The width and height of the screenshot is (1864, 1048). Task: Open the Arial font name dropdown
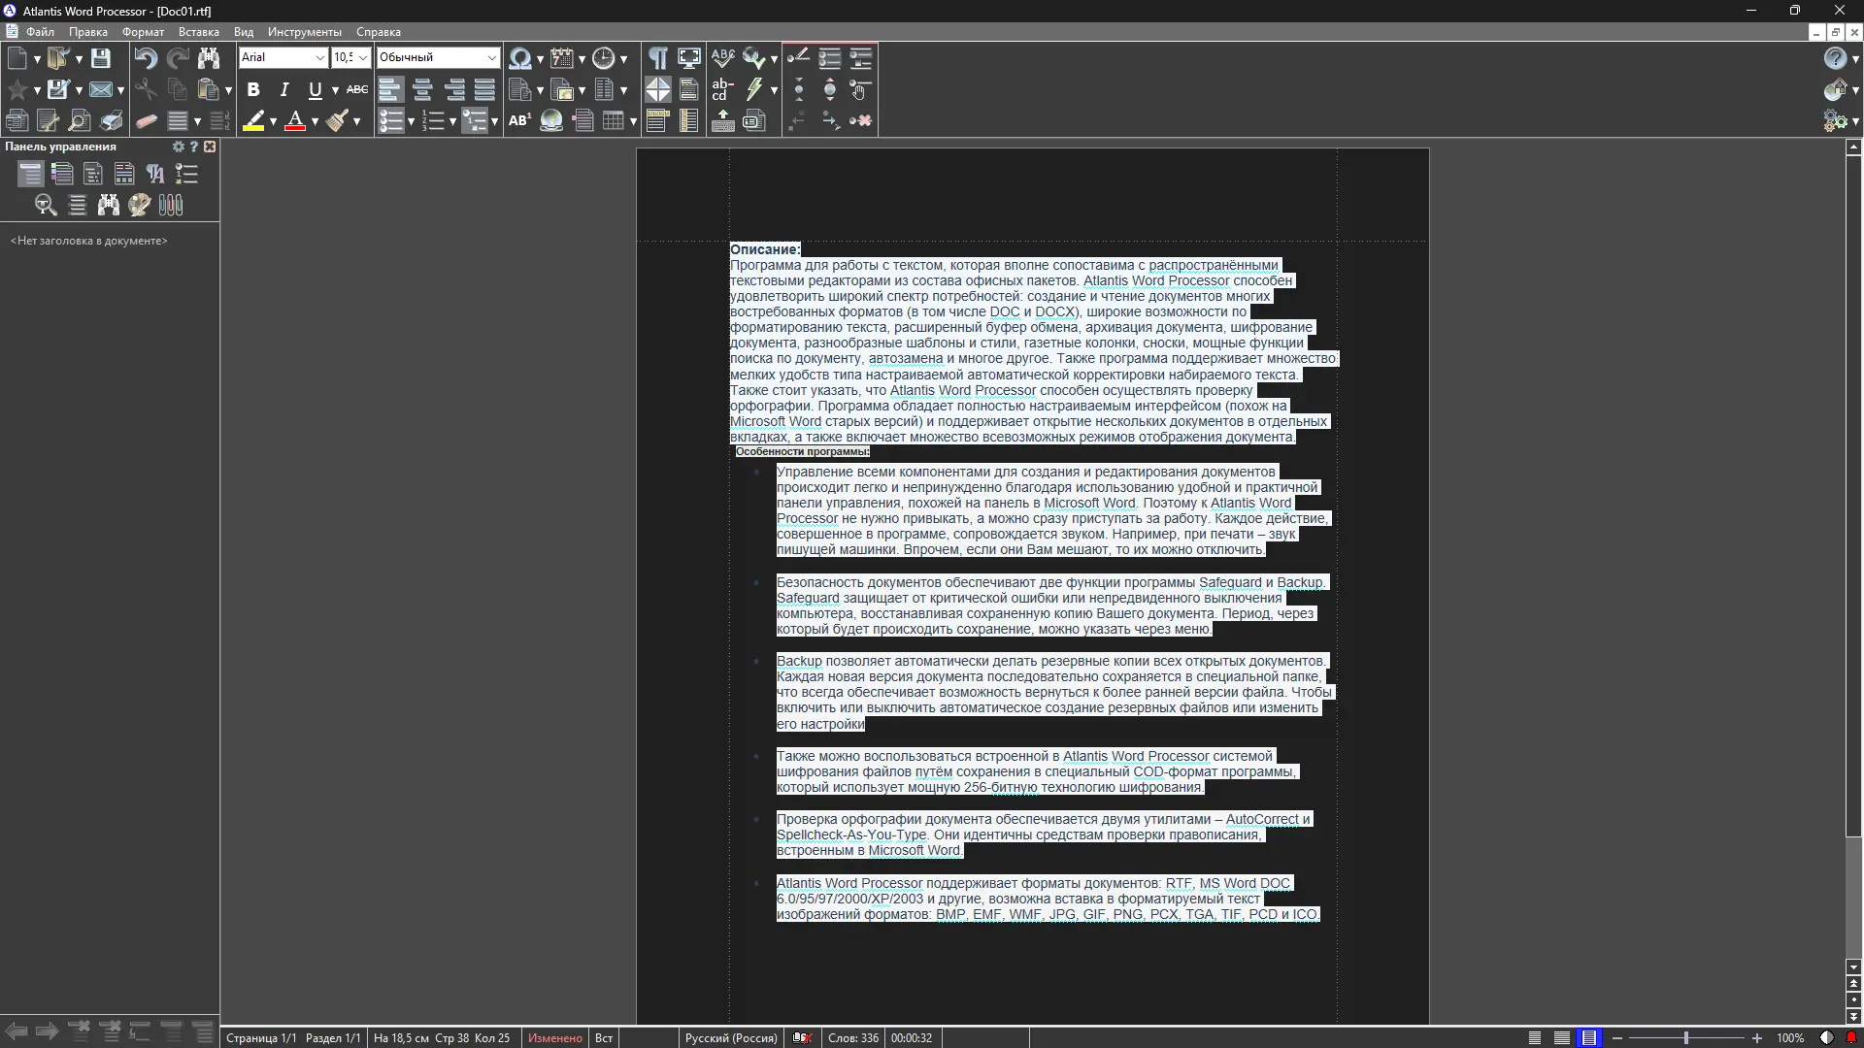(319, 58)
